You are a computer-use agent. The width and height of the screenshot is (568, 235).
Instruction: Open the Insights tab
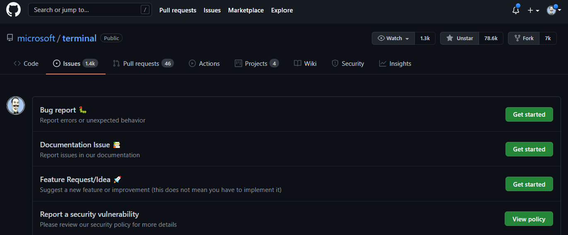(x=395, y=63)
